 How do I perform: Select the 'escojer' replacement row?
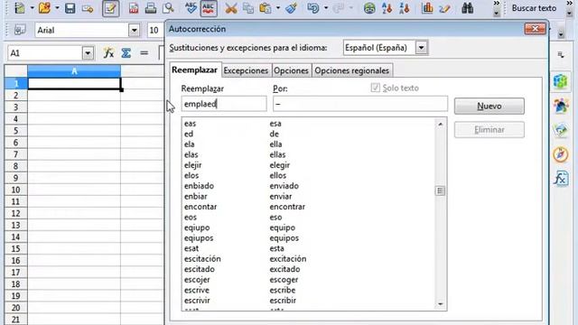tap(309, 280)
